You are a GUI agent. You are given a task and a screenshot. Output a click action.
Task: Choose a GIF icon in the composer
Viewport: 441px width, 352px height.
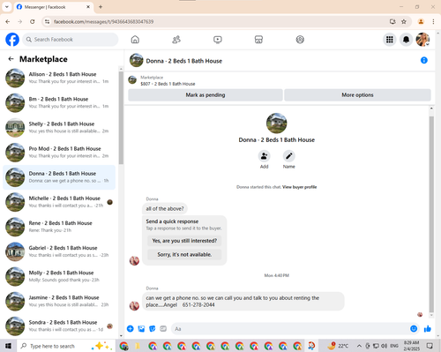tap(163, 329)
